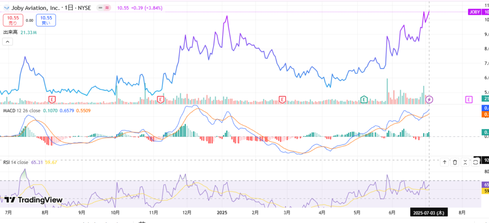Toggle the pink ≈ indicator icon
Screen dimensions: 489x223
107,8
